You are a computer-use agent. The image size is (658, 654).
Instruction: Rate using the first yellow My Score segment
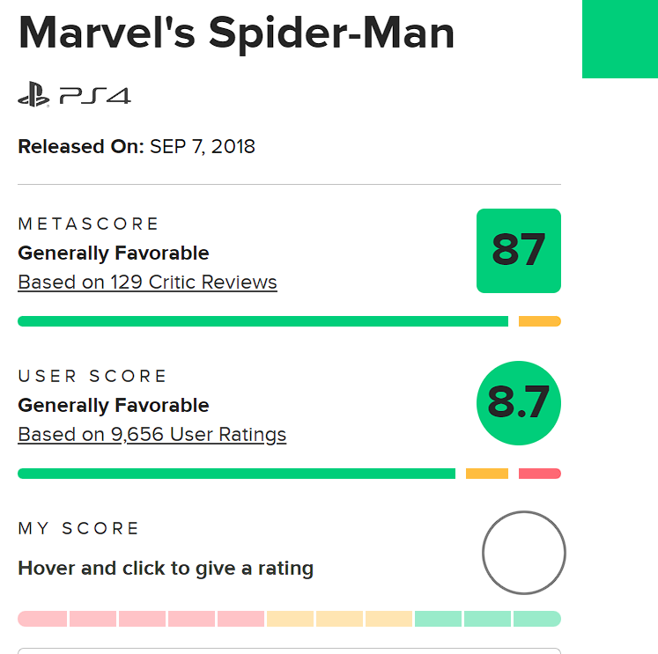pyautogui.click(x=290, y=619)
